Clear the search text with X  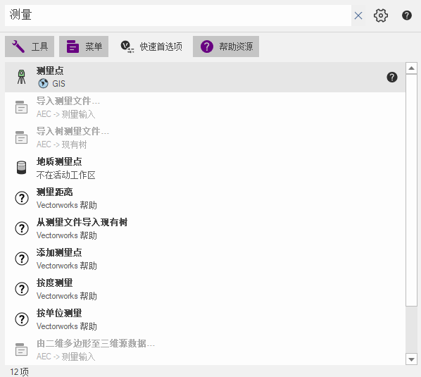pos(358,16)
